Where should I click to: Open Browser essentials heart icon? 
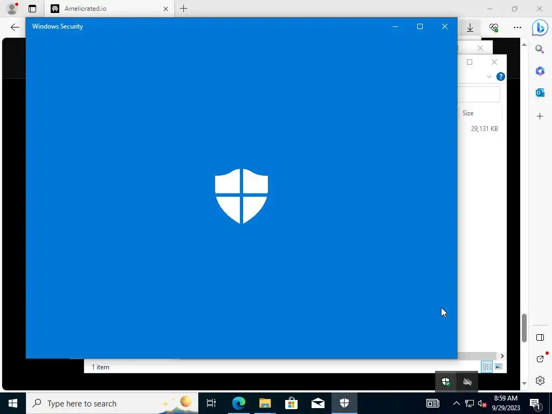pyautogui.click(x=494, y=27)
